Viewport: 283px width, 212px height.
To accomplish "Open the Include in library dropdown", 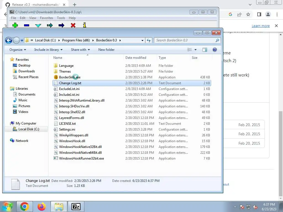I will (48, 50).
